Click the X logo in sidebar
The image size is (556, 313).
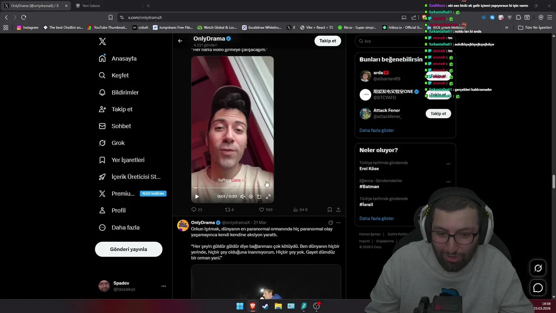click(103, 42)
